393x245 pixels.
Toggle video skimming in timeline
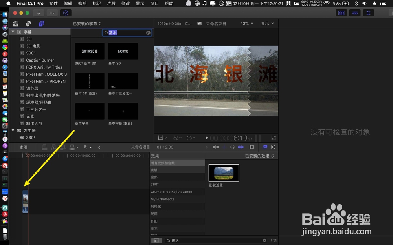tap(215, 147)
